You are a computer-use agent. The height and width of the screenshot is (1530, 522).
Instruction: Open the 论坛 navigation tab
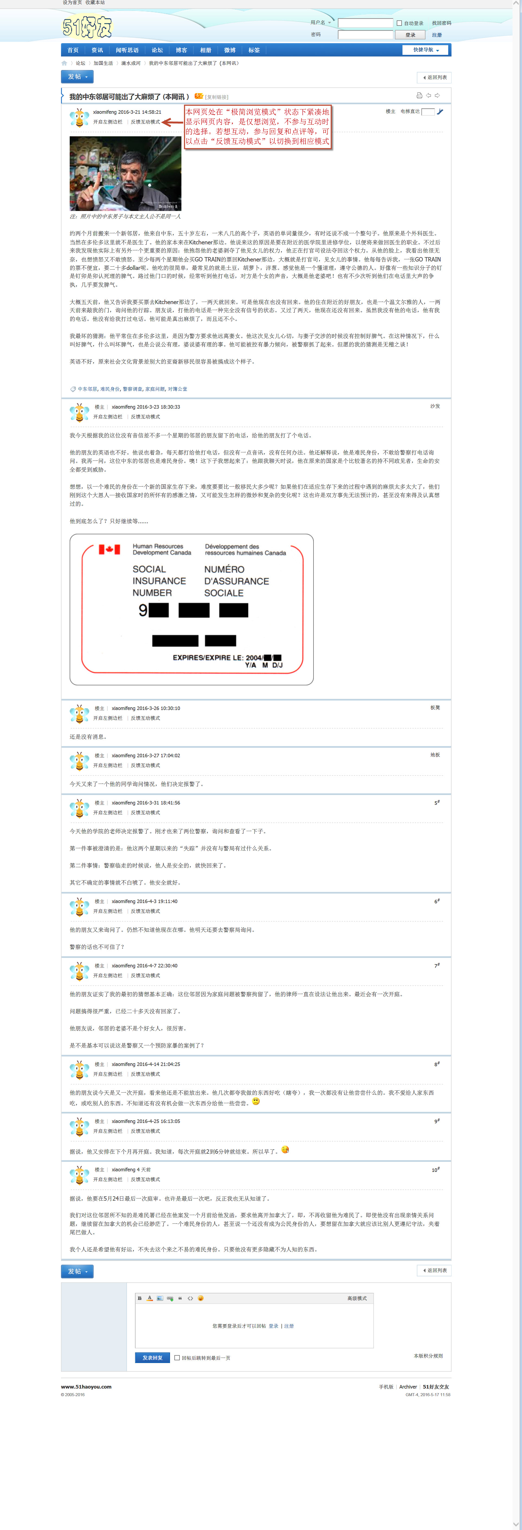coord(157,51)
